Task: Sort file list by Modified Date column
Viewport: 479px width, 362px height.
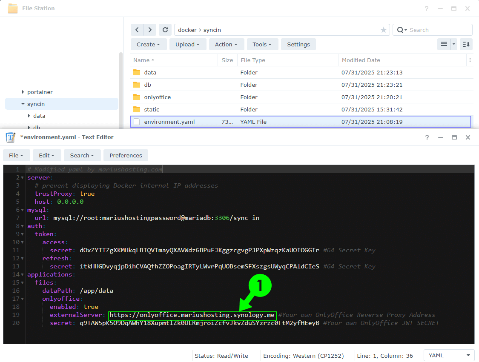Action: click(x=402, y=60)
